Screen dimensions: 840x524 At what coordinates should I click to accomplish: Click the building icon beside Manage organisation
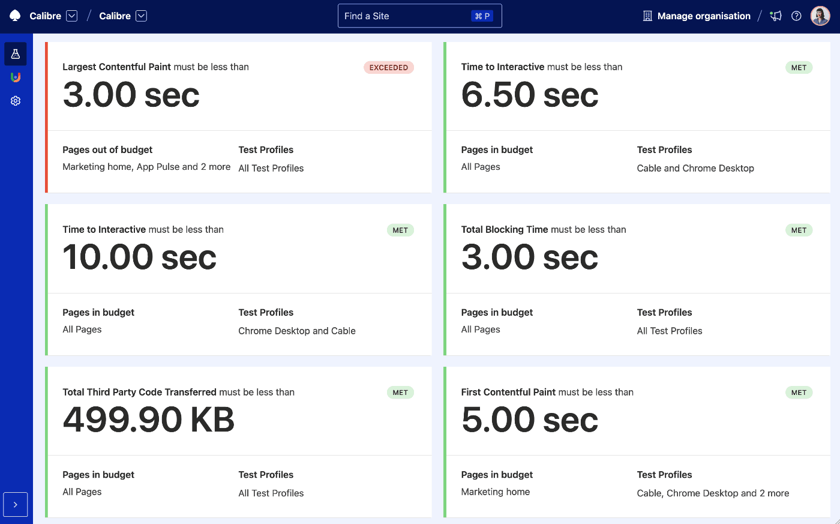[x=647, y=16]
